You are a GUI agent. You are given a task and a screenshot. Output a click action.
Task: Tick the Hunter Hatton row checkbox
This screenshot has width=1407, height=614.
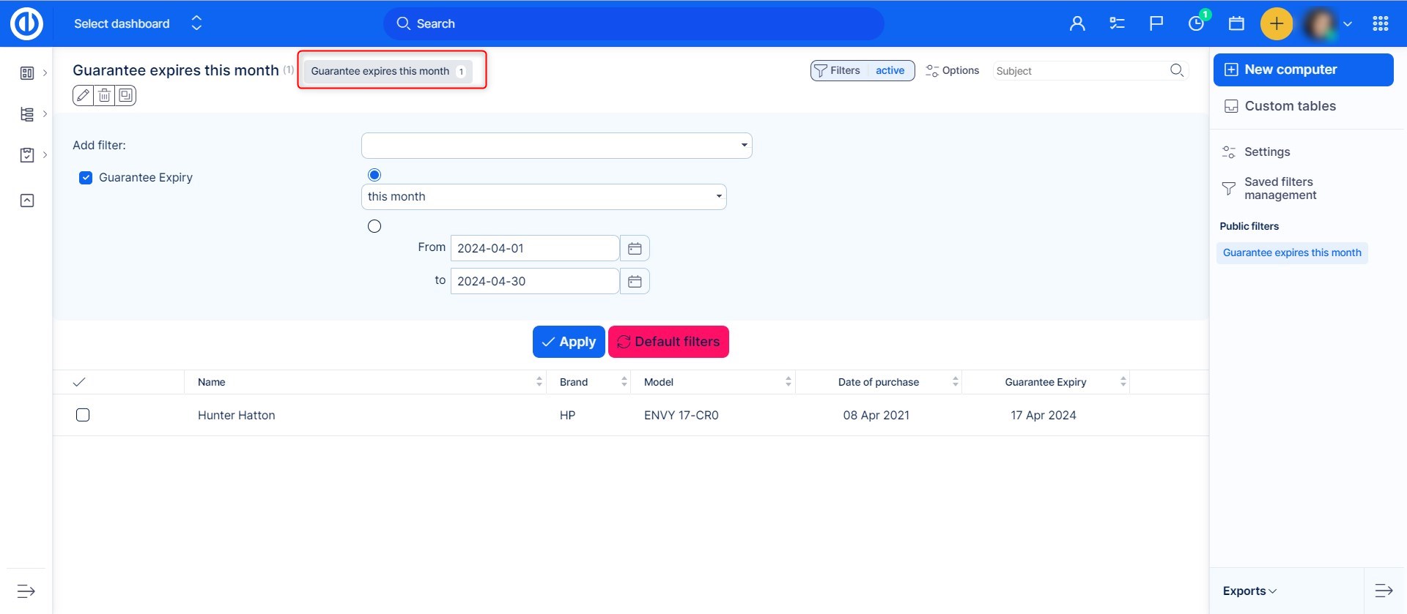83,415
